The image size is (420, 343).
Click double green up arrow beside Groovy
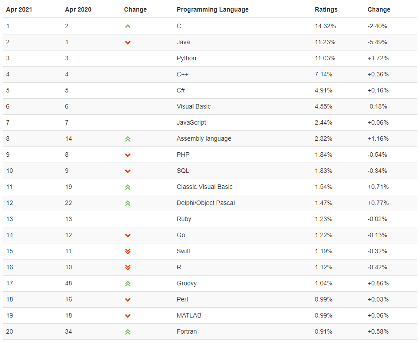(128, 284)
